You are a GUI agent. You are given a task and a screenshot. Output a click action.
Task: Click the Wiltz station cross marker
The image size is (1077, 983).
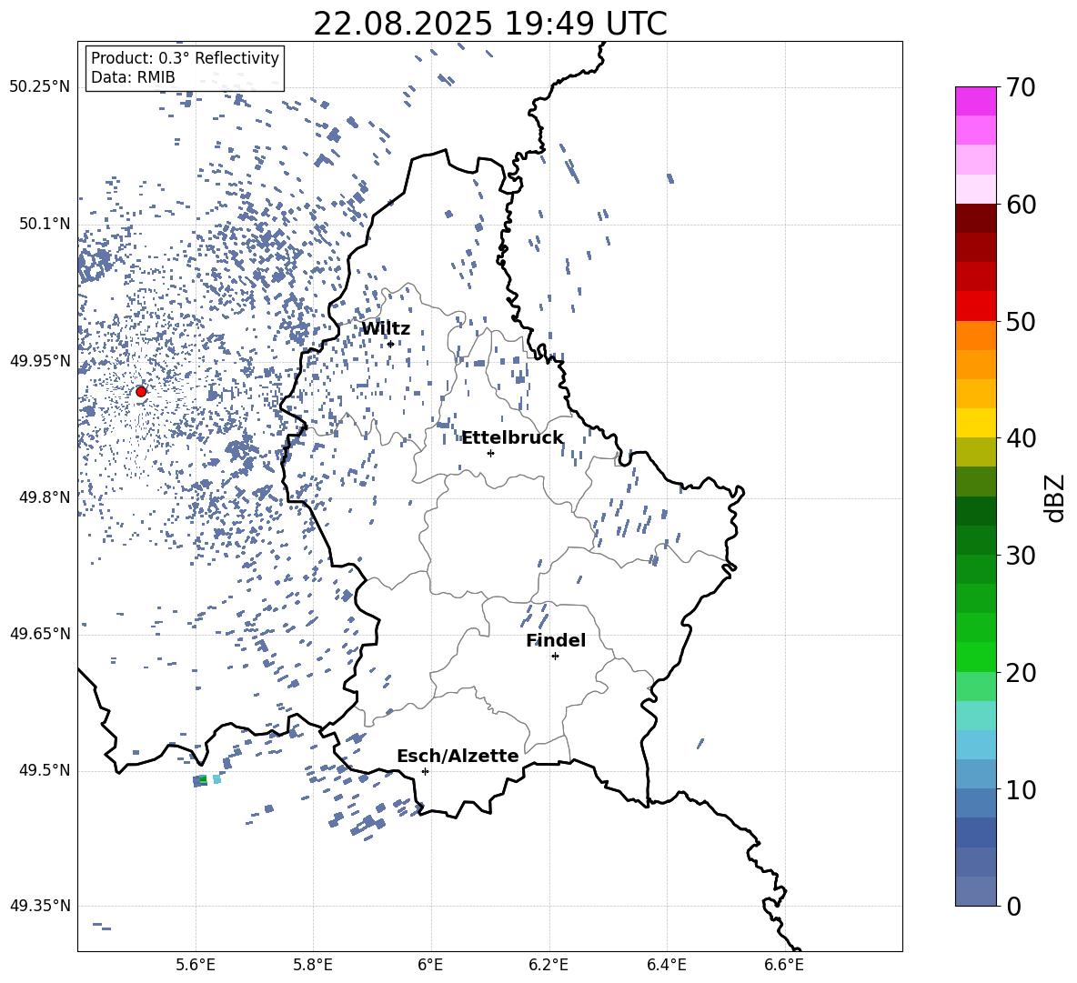pyautogui.click(x=390, y=344)
